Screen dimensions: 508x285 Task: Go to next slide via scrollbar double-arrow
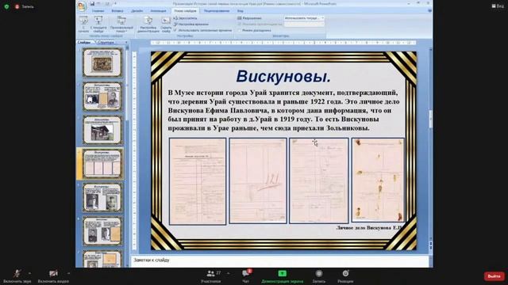[x=430, y=248]
